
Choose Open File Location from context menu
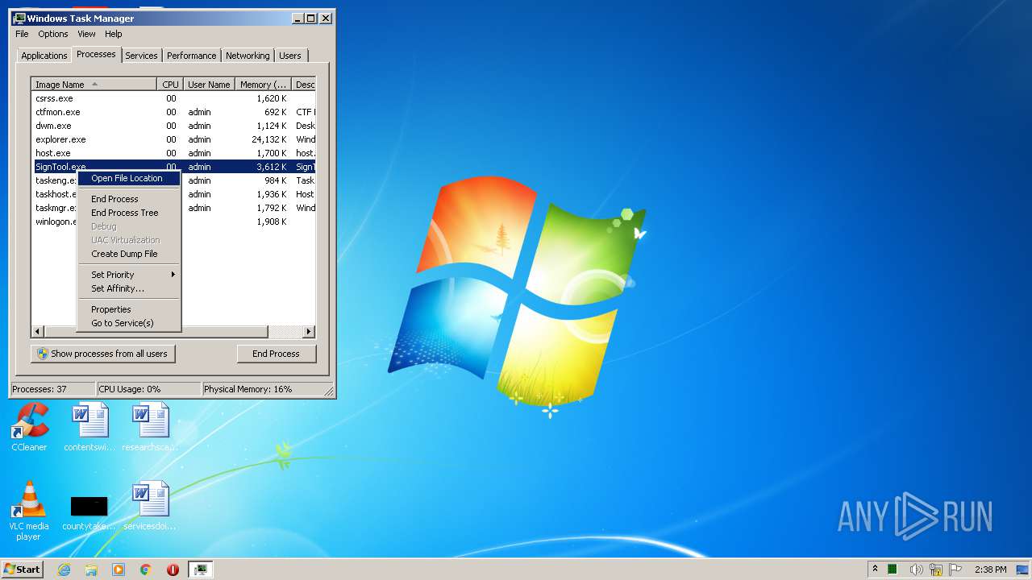click(128, 178)
